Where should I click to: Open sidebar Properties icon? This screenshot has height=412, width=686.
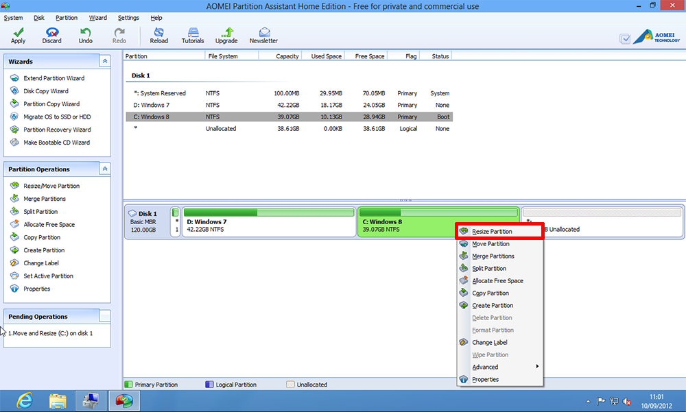pos(14,289)
